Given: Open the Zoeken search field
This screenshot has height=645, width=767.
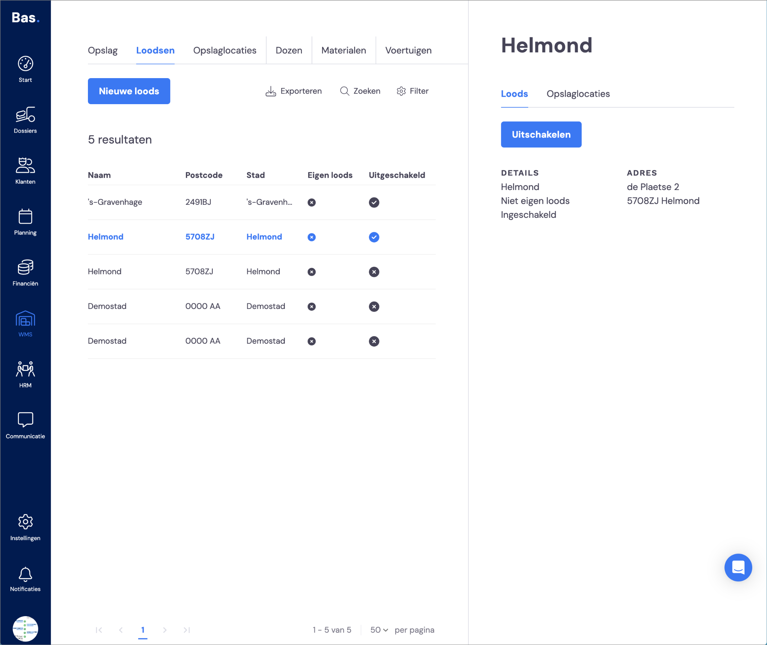Looking at the screenshot, I should tap(360, 91).
